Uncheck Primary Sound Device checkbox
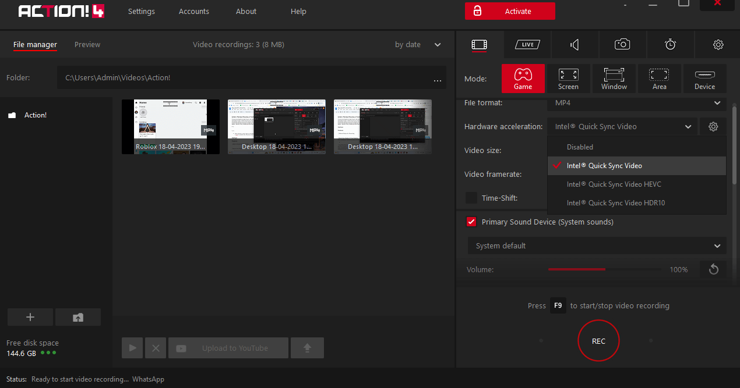The height and width of the screenshot is (388, 740). (x=471, y=222)
